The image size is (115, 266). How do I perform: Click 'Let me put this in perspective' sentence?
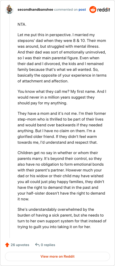44,35
